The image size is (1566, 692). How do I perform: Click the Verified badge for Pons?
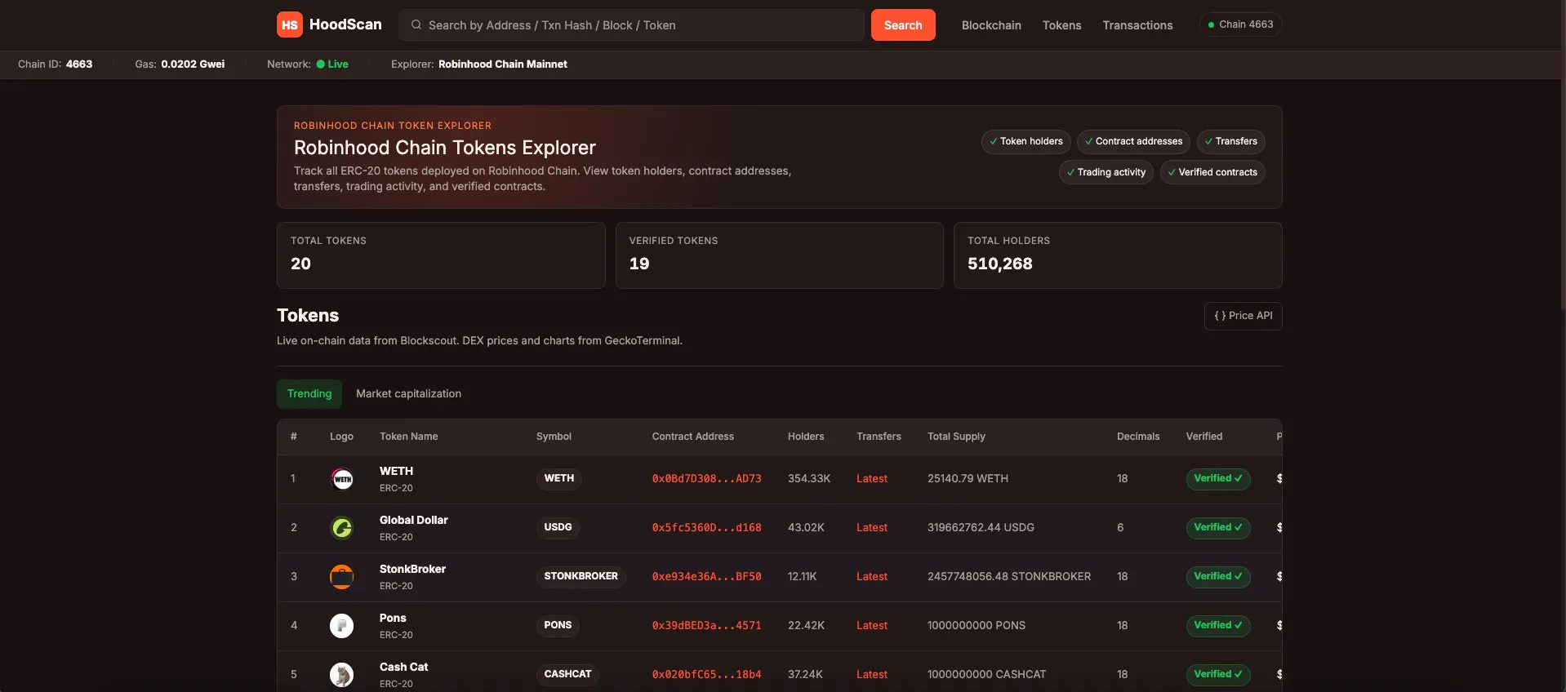[1217, 626]
